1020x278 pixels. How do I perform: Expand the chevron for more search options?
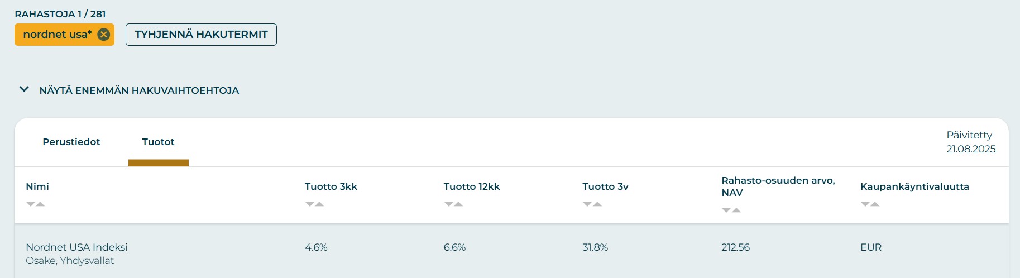(x=24, y=89)
